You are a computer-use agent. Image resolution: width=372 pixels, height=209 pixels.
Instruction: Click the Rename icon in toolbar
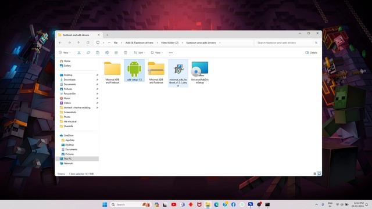click(x=107, y=53)
